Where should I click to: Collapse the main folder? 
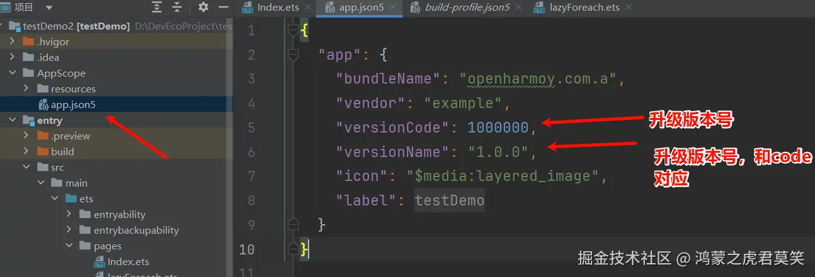coord(40,183)
